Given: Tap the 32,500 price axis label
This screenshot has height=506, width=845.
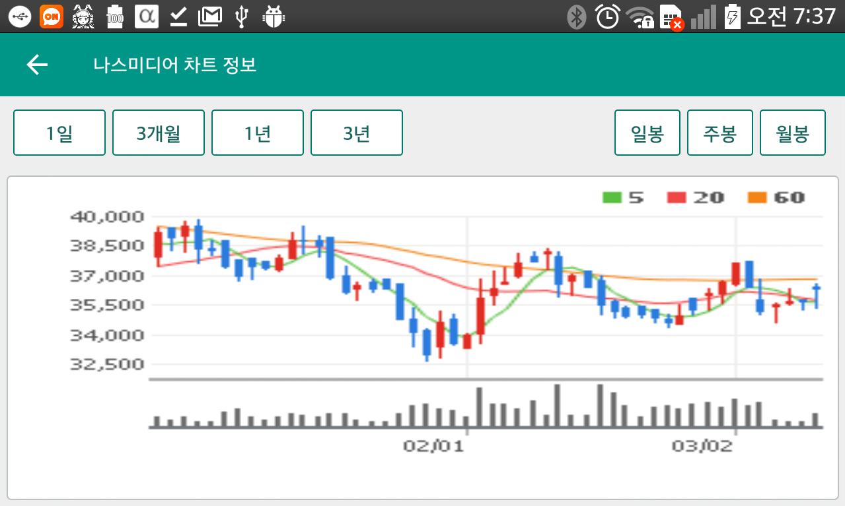Looking at the screenshot, I should point(107,364).
